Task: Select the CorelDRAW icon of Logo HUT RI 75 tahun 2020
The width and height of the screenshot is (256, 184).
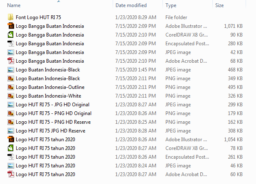Action: click(x=11, y=148)
